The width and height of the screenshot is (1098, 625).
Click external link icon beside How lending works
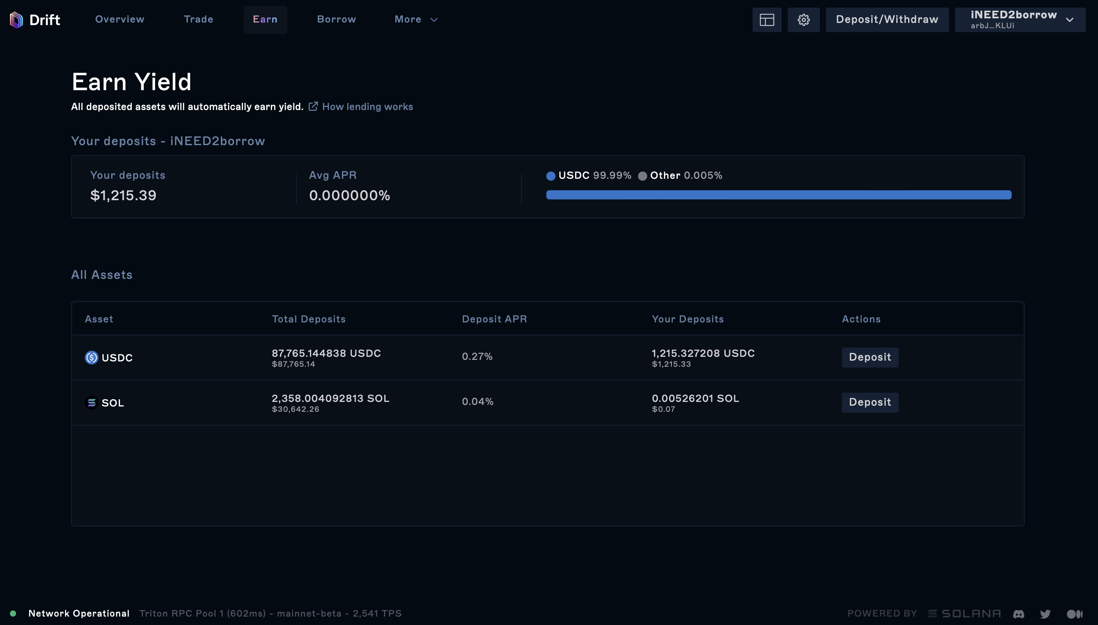tap(313, 107)
